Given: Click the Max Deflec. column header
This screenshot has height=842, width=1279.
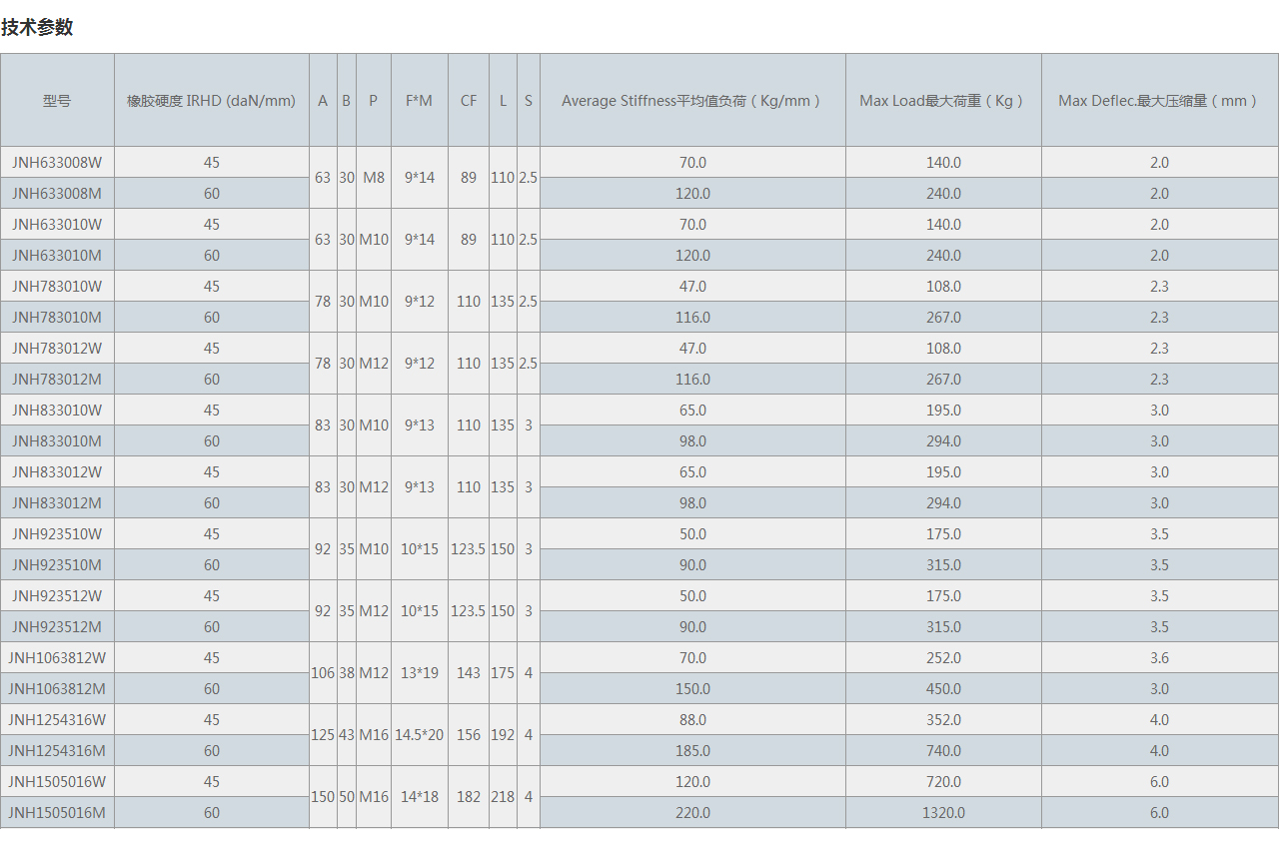Looking at the screenshot, I should 1158,101.
